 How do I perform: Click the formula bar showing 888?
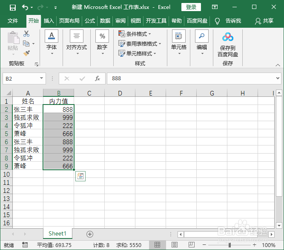191,78
